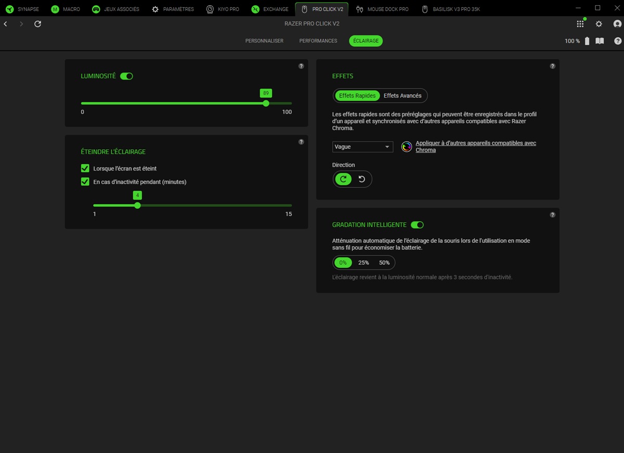Open the Synapse tab
The image size is (624, 453).
tap(22, 9)
